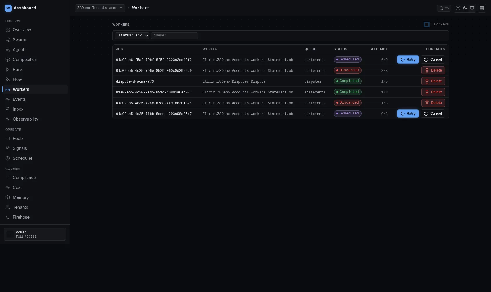491x292 pixels.
Task: Select the Workers sidebar item
Action: [35, 89]
